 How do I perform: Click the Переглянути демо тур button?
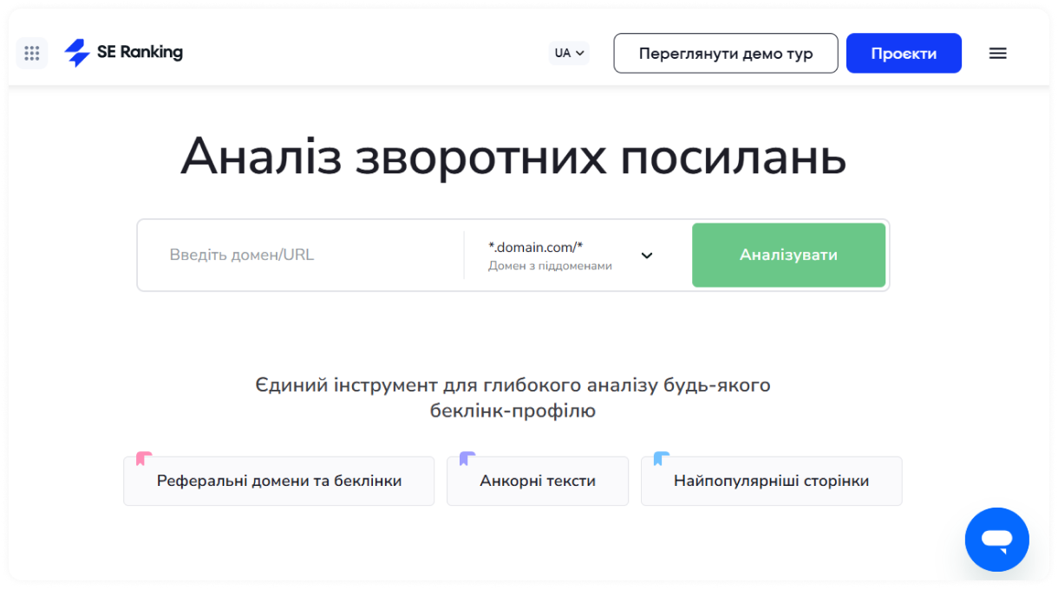coord(726,53)
